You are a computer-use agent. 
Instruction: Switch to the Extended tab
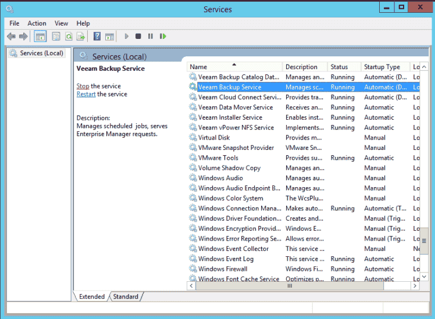tap(92, 296)
